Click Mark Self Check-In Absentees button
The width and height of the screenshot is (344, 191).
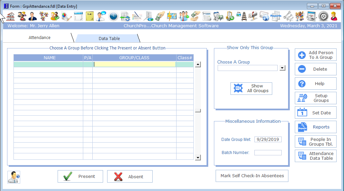pyautogui.click(x=252, y=176)
